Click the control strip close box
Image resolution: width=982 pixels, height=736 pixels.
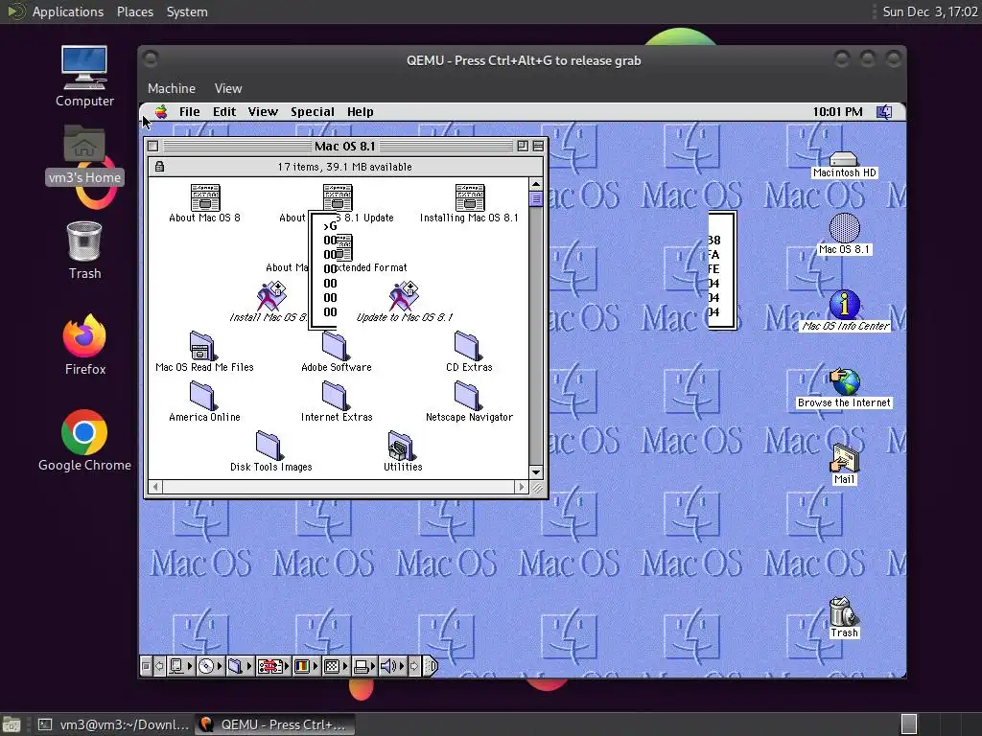pos(146,667)
